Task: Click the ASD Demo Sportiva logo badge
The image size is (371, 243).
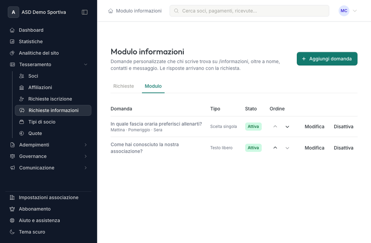Action: [14, 12]
